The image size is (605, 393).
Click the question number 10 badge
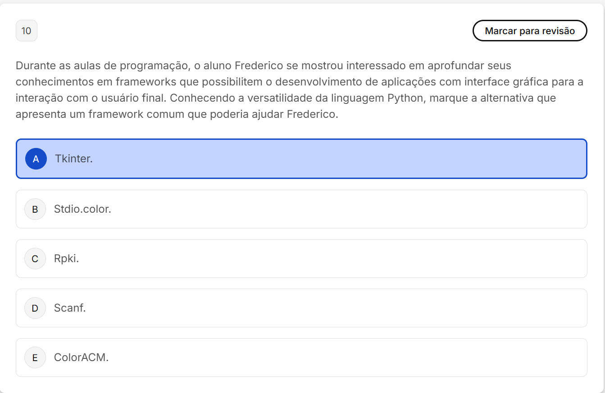[x=27, y=31]
